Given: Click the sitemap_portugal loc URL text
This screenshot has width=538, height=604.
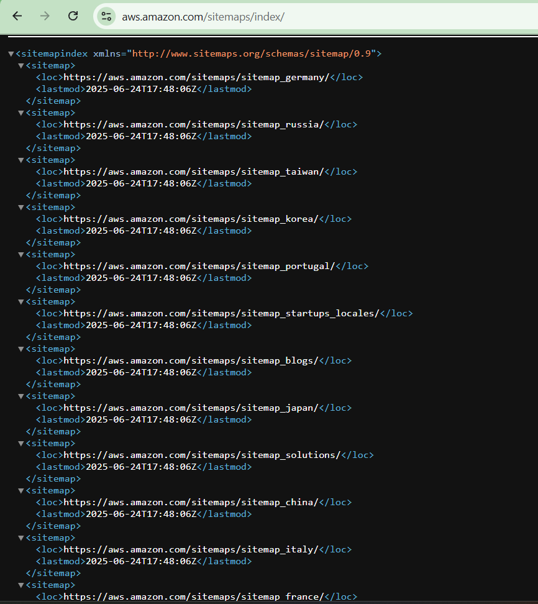Looking at the screenshot, I should pos(199,266).
